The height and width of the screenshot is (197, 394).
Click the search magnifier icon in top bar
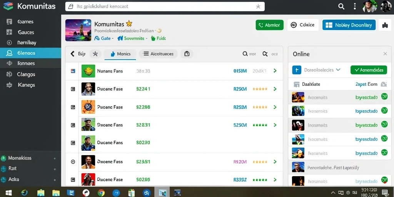(x=341, y=7)
